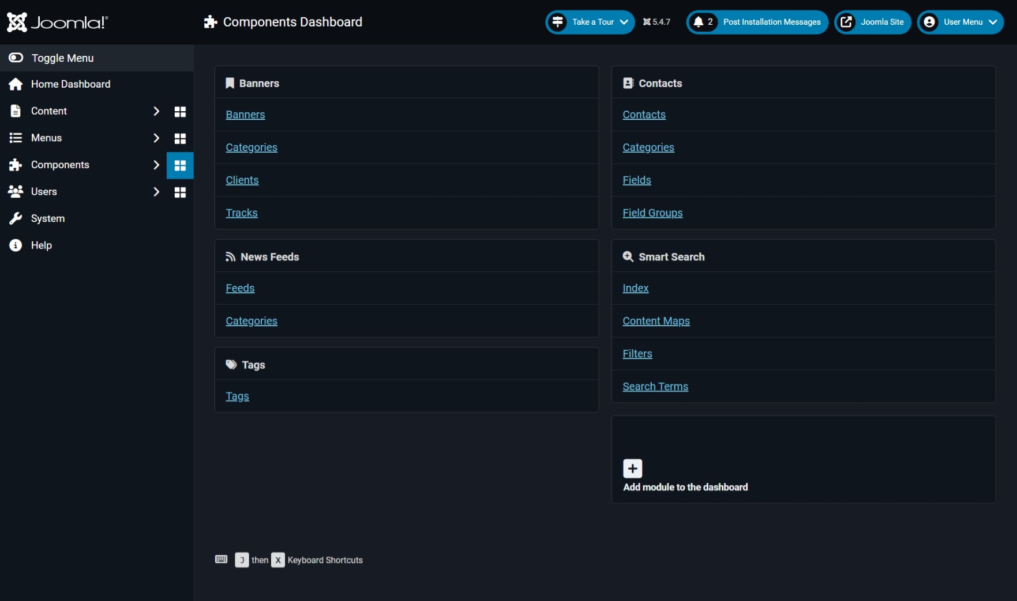Click the Content file icon in sidebar

coord(16,111)
